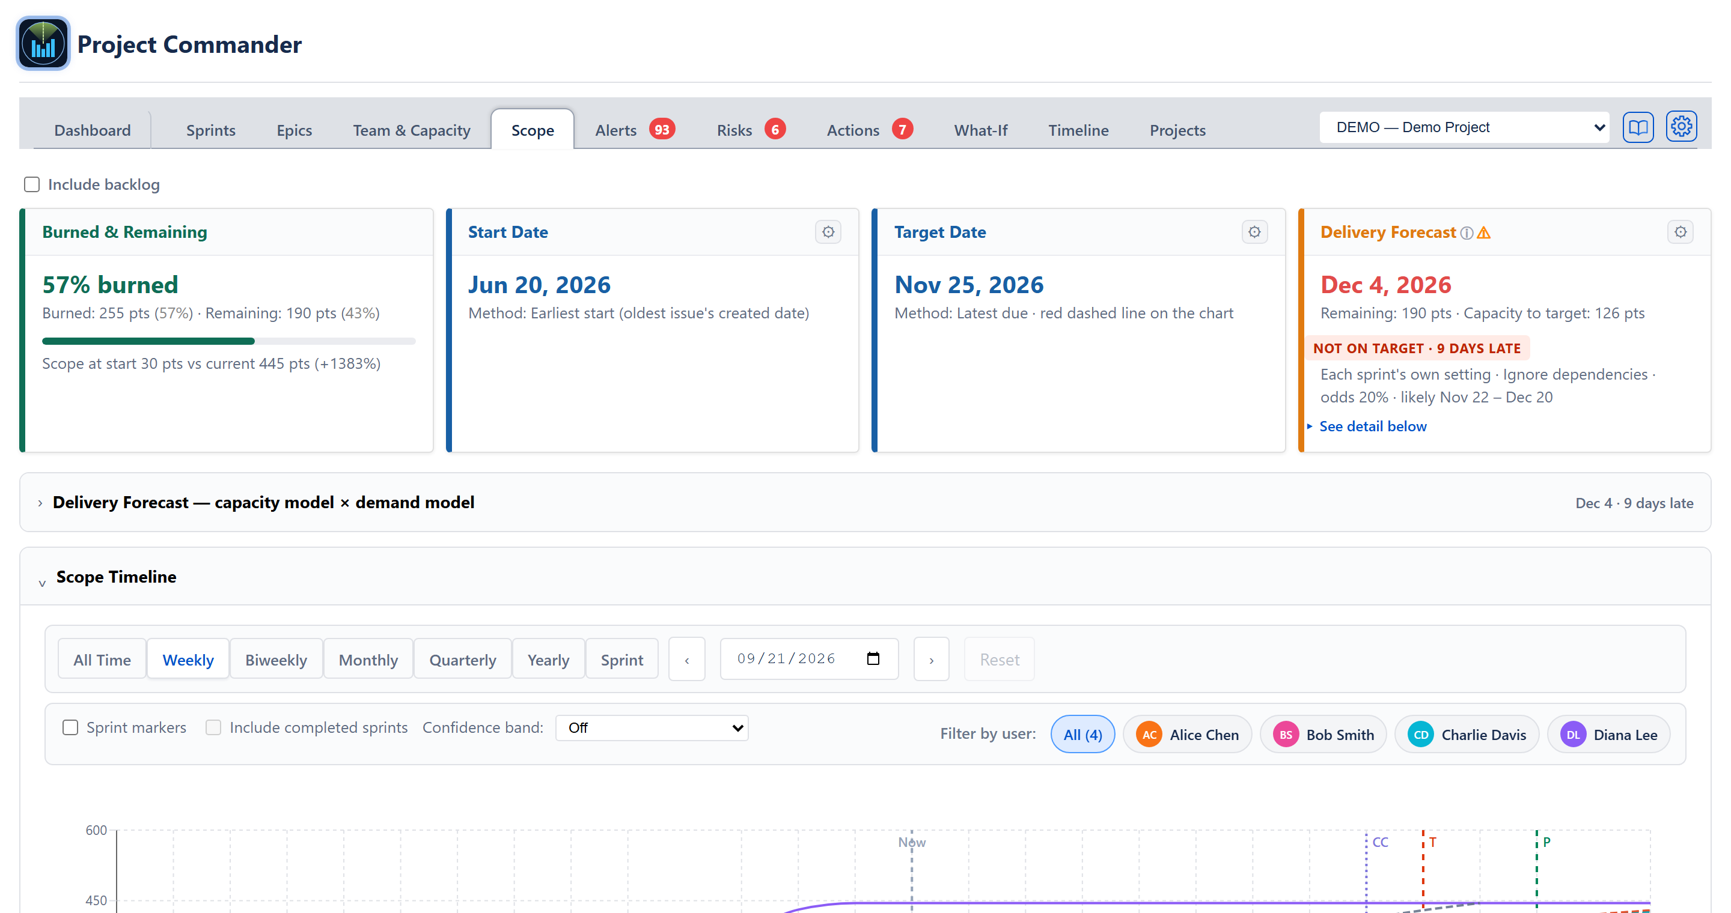Go to next period arrow
This screenshot has height=913, width=1731.
932,660
